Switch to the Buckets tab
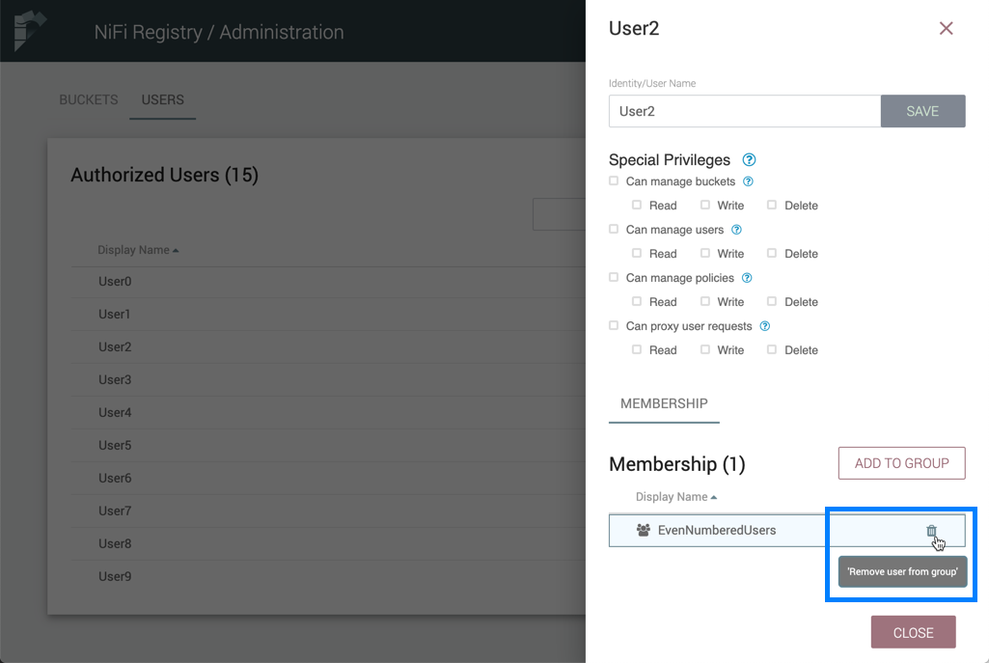989x663 pixels. click(x=89, y=100)
